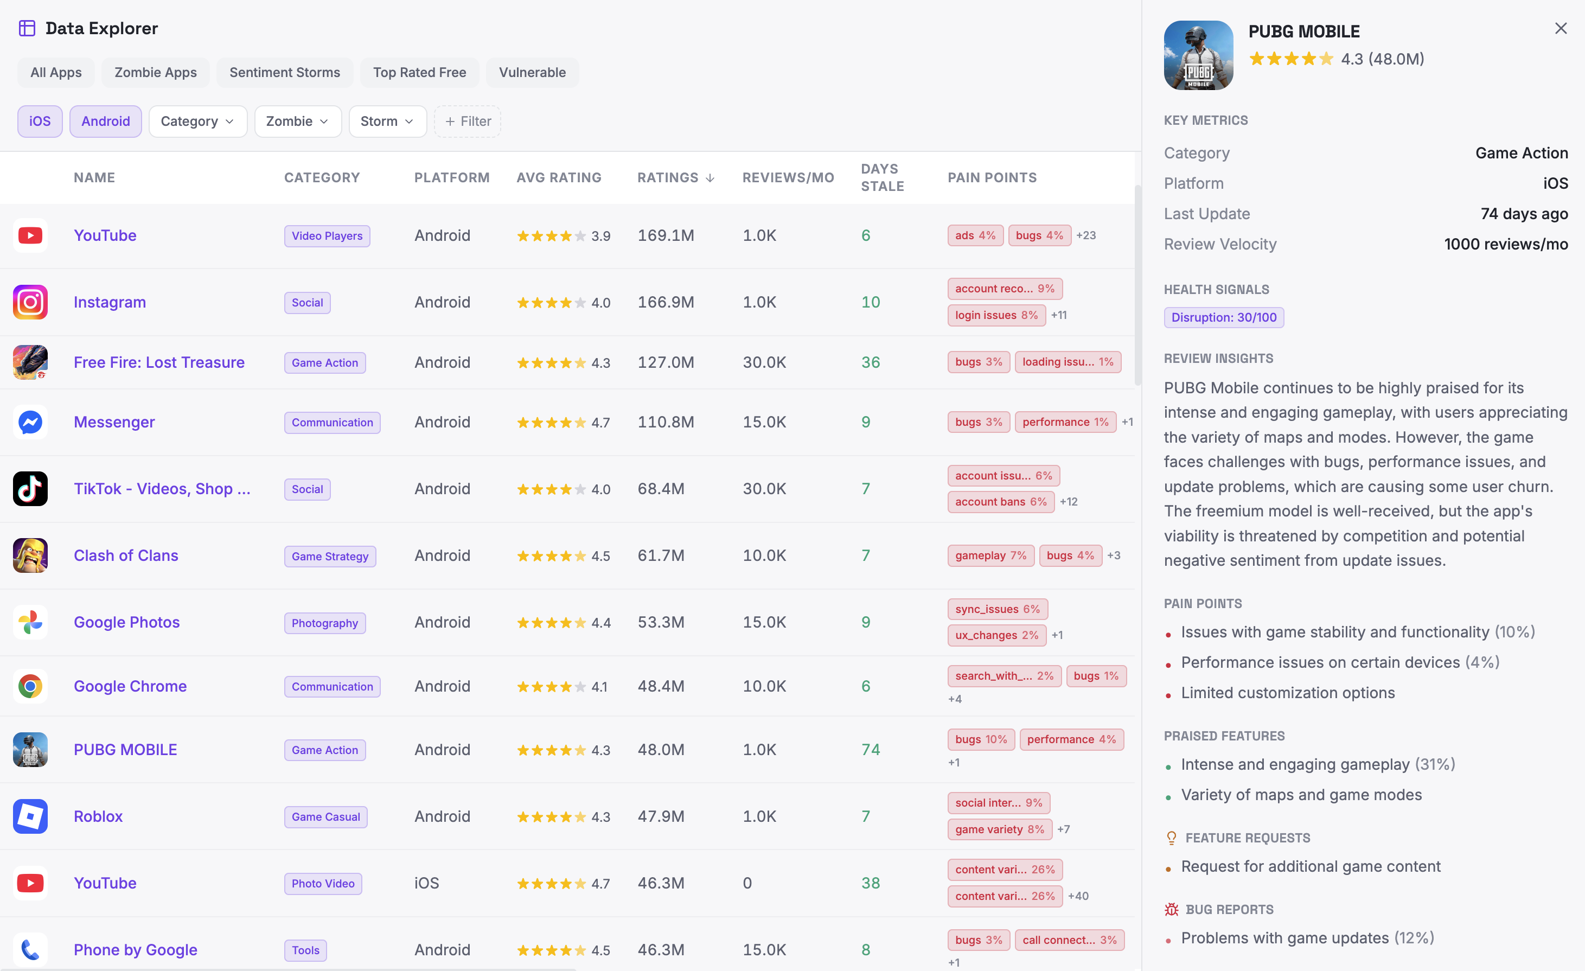Expand the Storm dropdown
Screen dimensions: 1585x971
[387, 121]
